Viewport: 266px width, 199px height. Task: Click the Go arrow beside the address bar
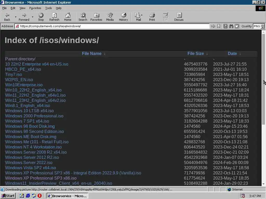[x=213, y=26]
